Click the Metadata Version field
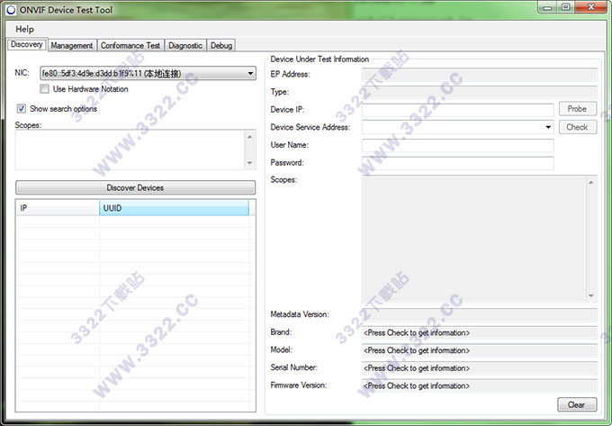 click(x=480, y=314)
